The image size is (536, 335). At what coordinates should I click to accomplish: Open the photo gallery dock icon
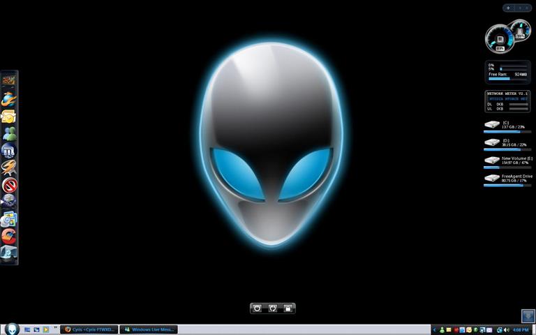9,218
